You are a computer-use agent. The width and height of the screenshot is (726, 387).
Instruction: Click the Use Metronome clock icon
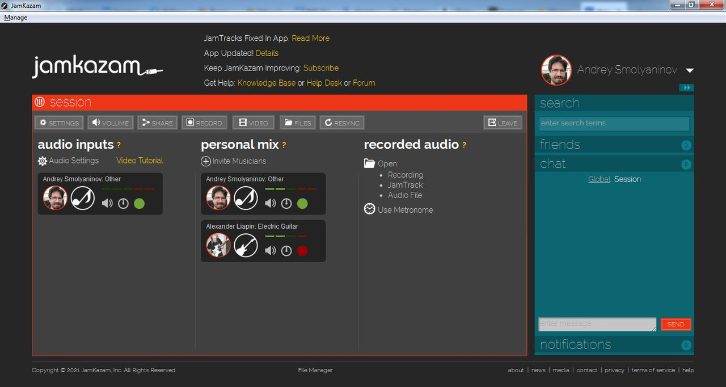tap(369, 209)
